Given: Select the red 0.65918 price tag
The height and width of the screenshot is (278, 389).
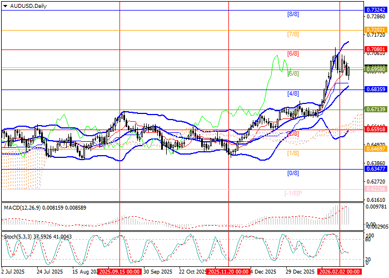Looking at the screenshot, I should 376,130.
